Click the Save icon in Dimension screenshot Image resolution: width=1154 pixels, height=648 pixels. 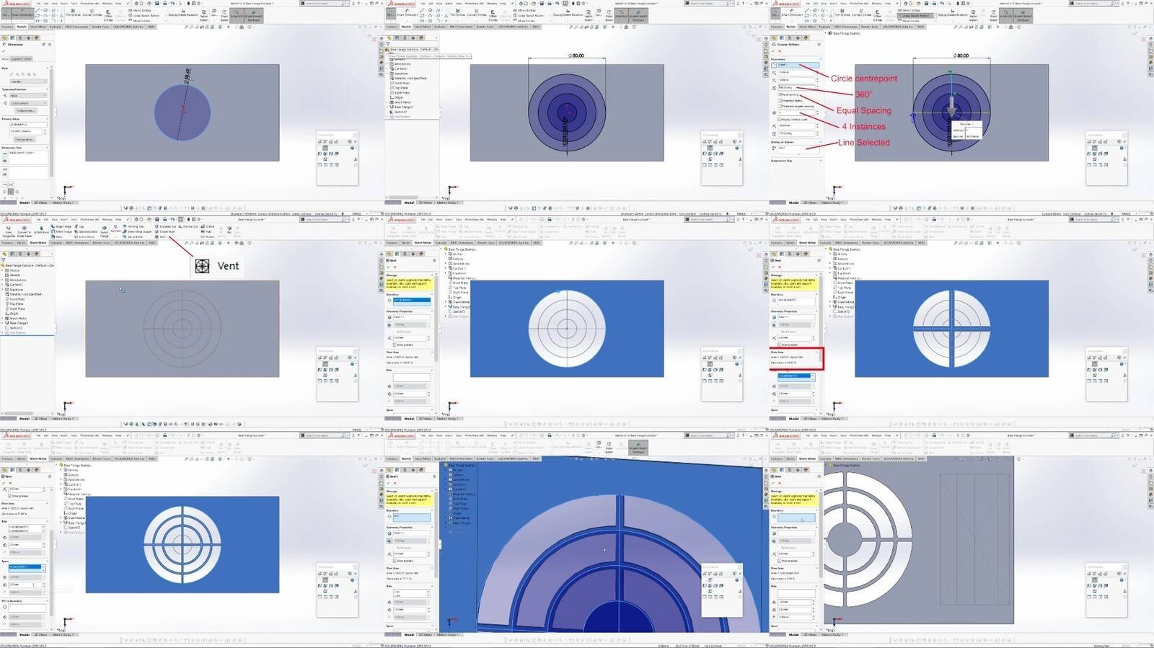[158, 4]
